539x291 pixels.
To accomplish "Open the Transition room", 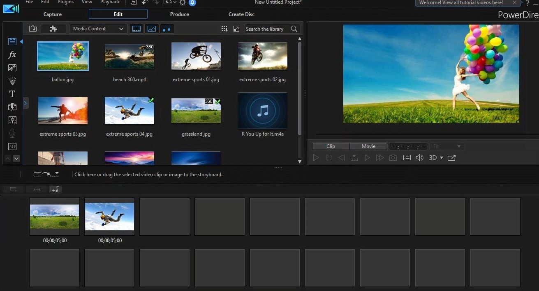I will click(12, 107).
